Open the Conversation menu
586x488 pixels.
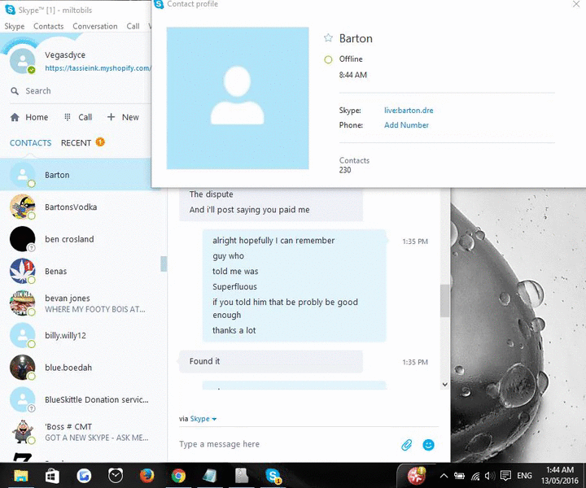click(x=95, y=26)
